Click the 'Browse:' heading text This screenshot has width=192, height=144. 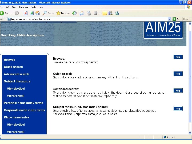click(x=59, y=58)
